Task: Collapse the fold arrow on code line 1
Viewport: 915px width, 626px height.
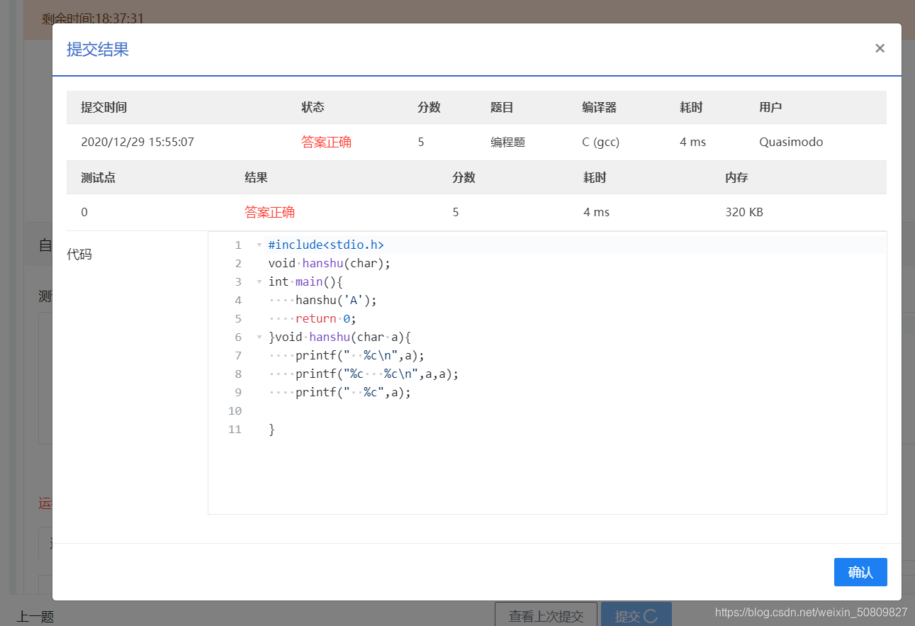Action: pos(259,245)
